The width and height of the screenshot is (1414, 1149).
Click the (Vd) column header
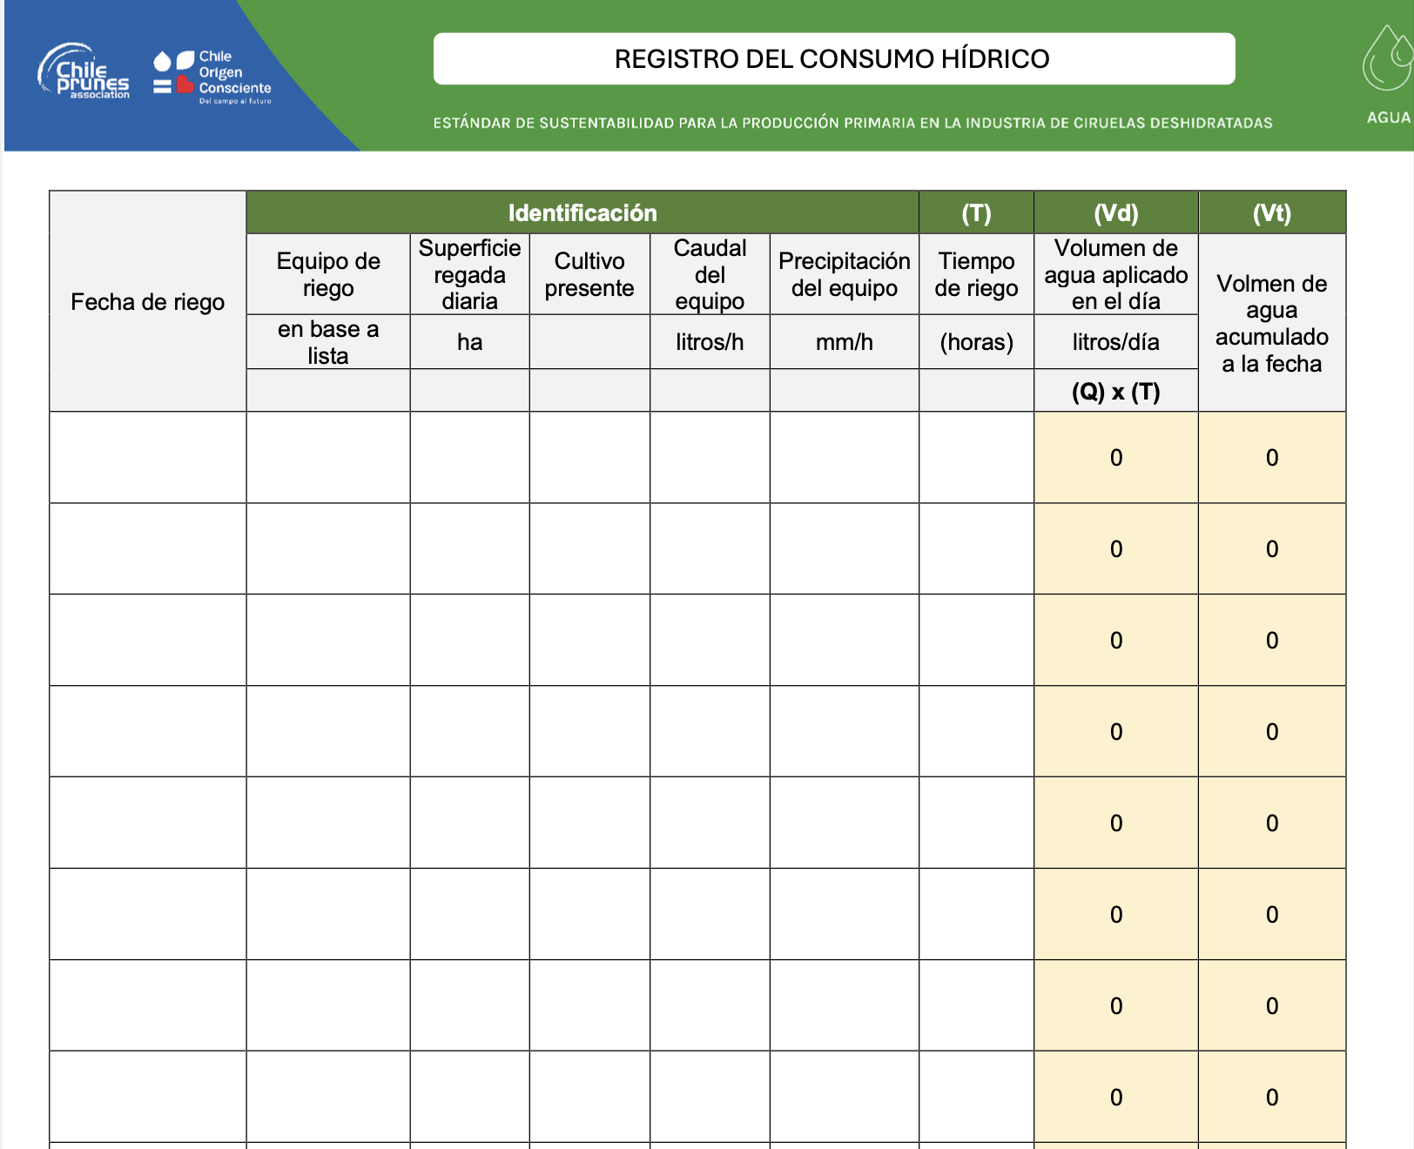point(1116,212)
